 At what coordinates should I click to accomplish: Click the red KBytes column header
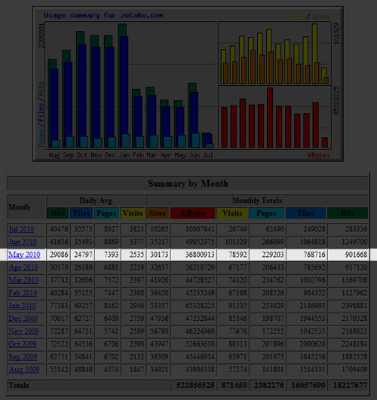(193, 213)
